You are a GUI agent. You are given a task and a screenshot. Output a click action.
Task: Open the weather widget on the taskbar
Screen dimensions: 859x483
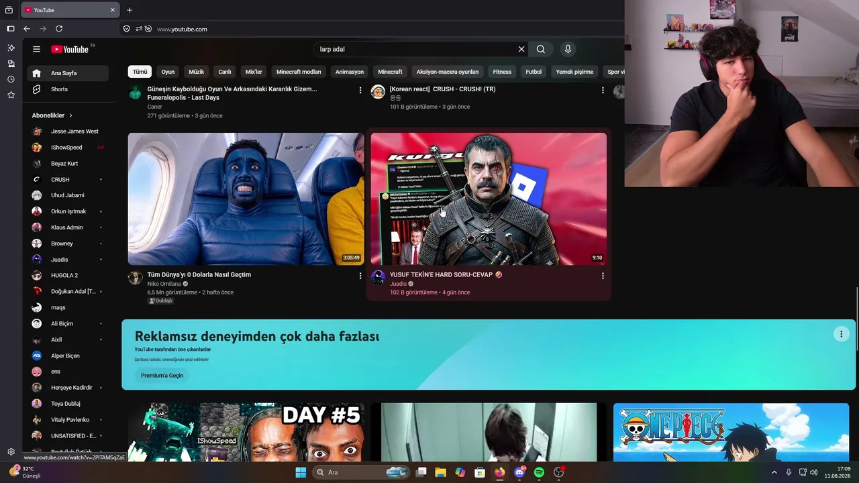tap(26, 472)
